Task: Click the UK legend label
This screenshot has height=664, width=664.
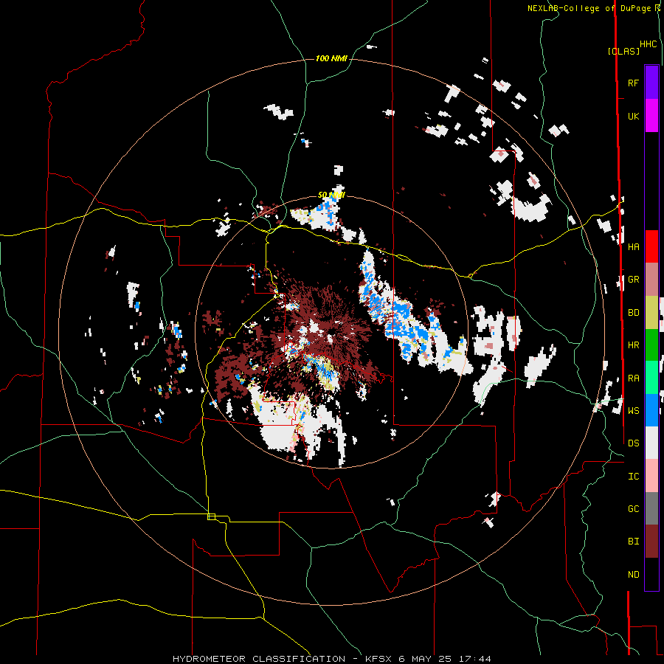Action: click(633, 116)
